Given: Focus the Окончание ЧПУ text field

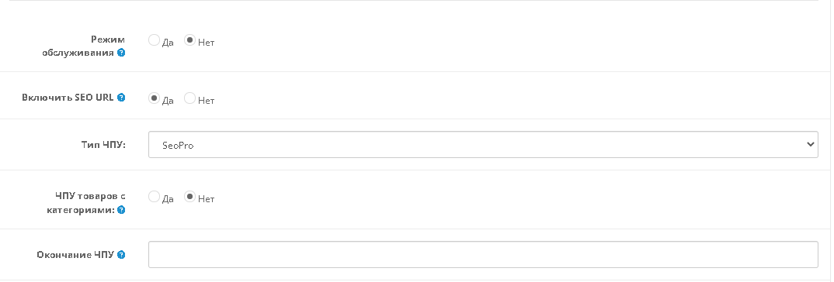Looking at the screenshot, I should click(483, 254).
